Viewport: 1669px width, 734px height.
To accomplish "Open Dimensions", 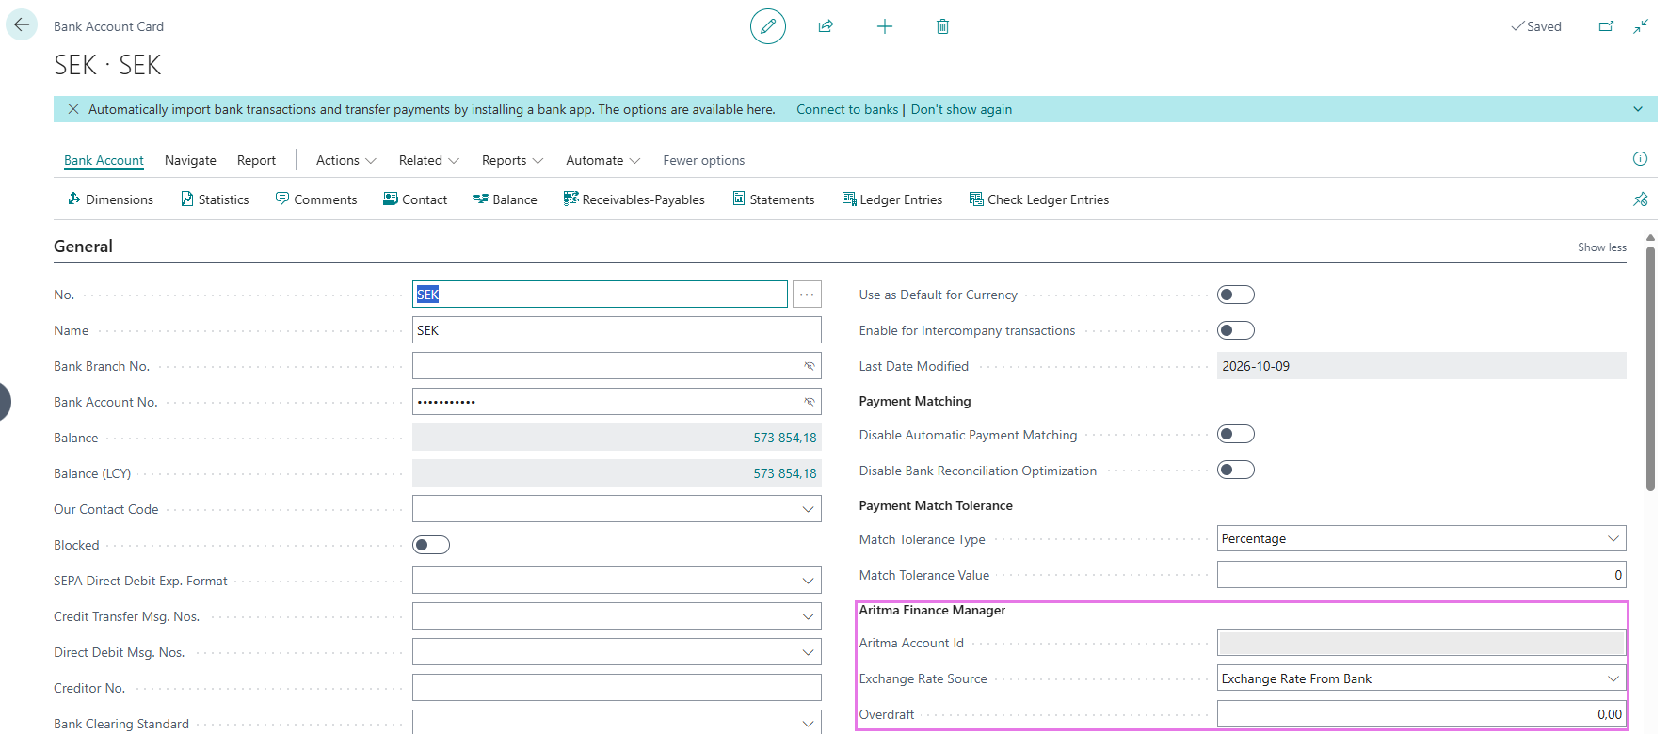I will [x=110, y=199].
